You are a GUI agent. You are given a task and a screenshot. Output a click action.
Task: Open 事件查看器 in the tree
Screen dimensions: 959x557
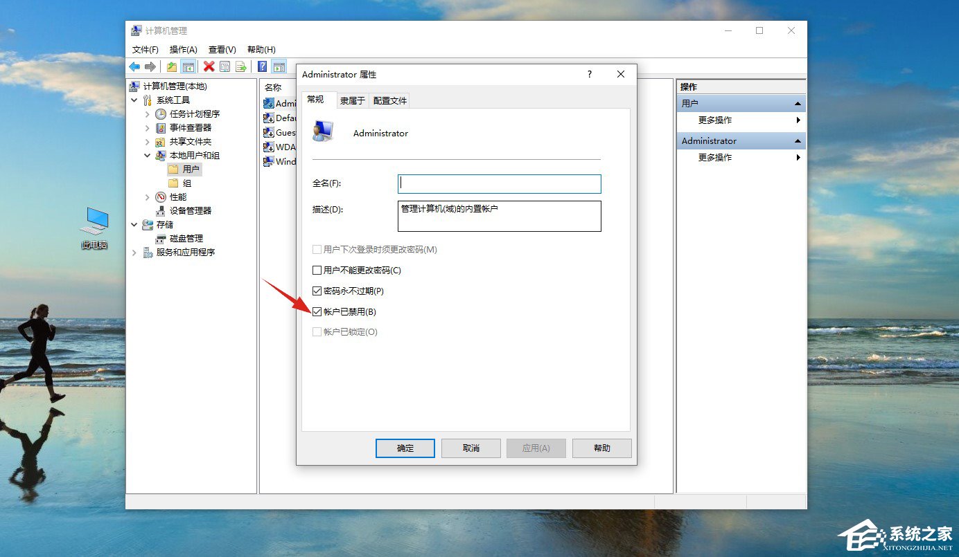(x=183, y=128)
